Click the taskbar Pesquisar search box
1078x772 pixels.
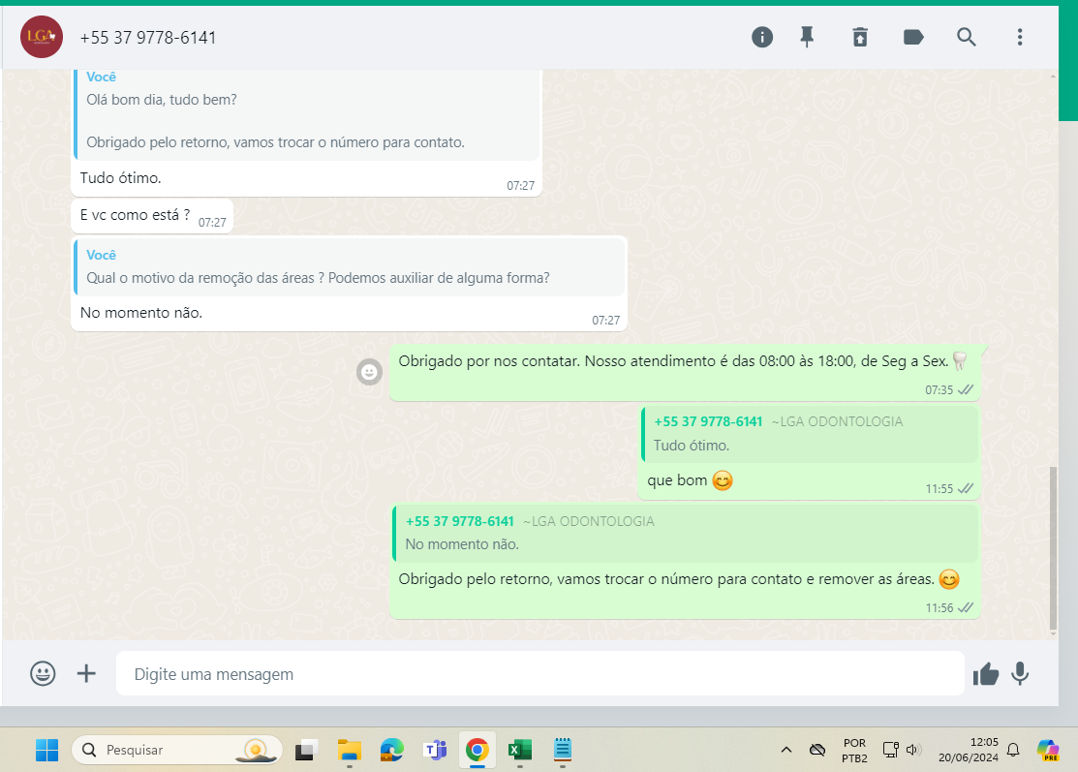(177, 750)
